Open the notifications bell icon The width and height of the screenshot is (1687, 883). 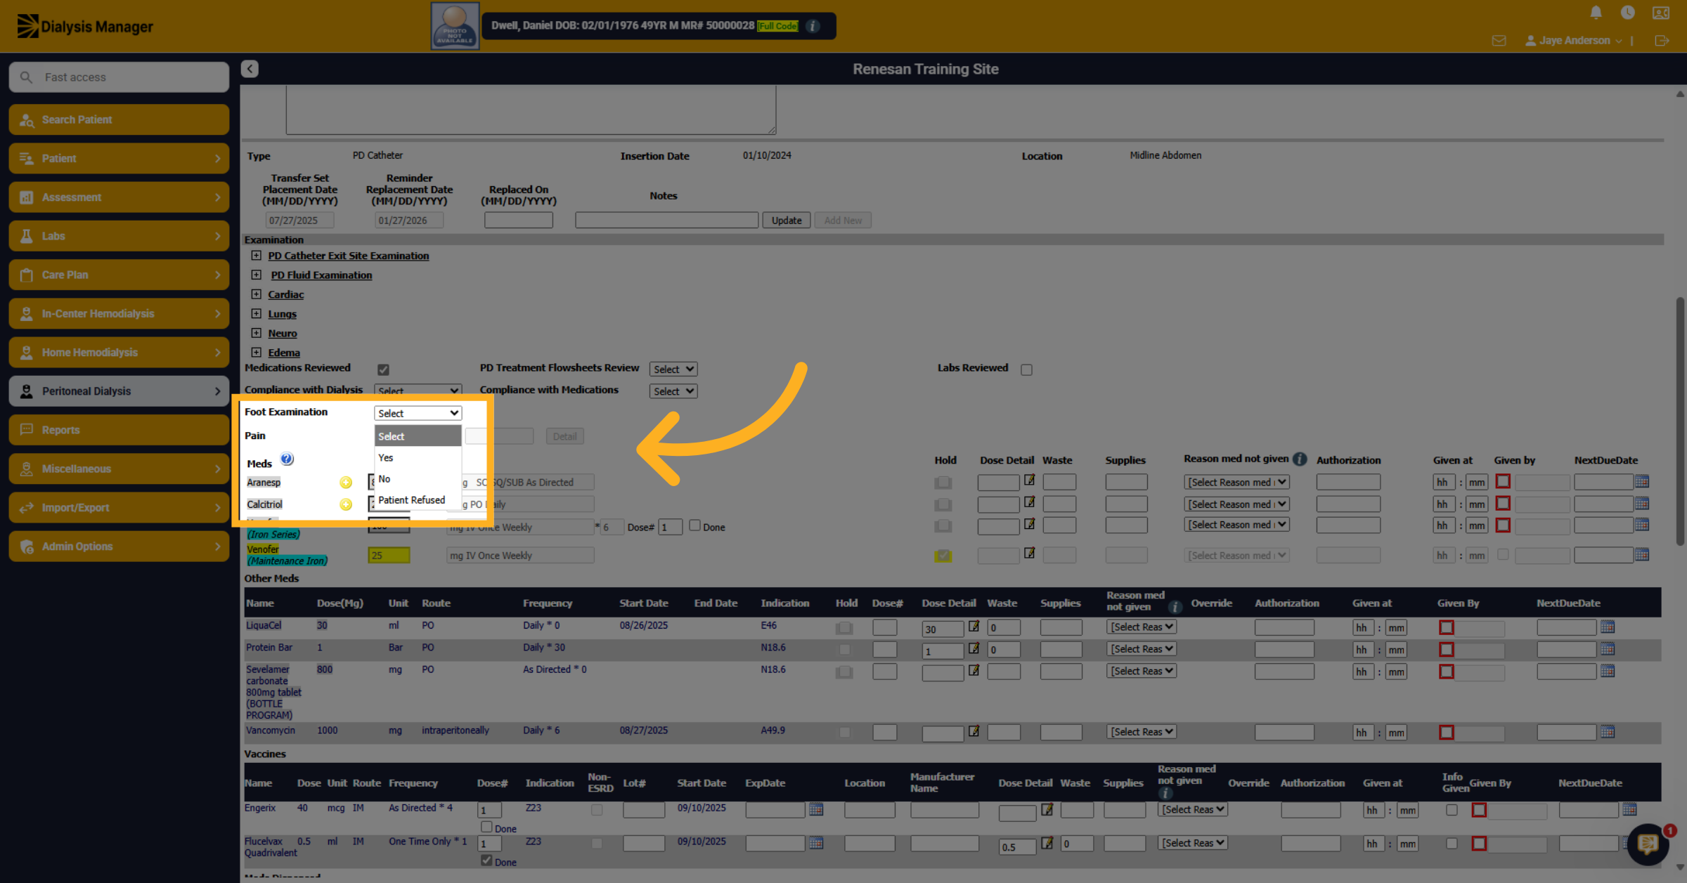coord(1596,13)
